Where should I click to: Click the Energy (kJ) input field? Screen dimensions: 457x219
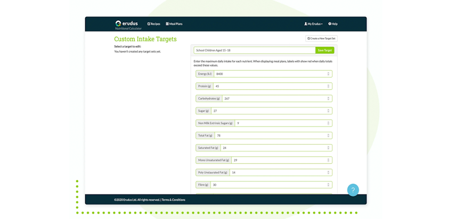tap(273, 74)
